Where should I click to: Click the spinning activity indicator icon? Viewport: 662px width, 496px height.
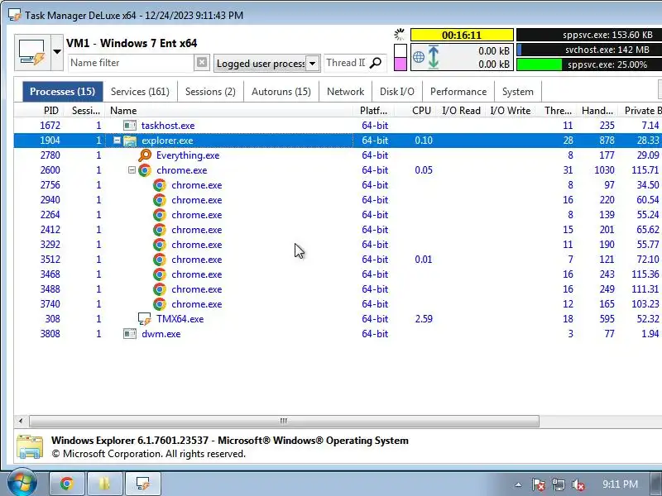(399, 35)
